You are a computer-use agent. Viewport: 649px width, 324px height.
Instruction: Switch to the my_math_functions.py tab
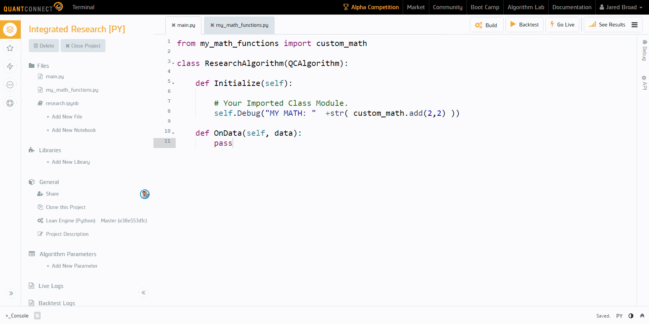(242, 25)
